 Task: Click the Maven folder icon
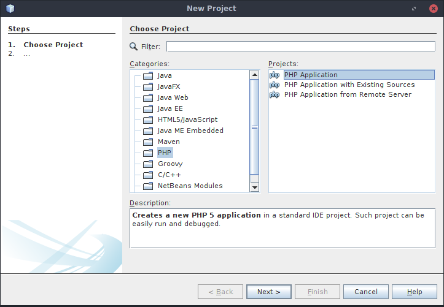(x=148, y=142)
